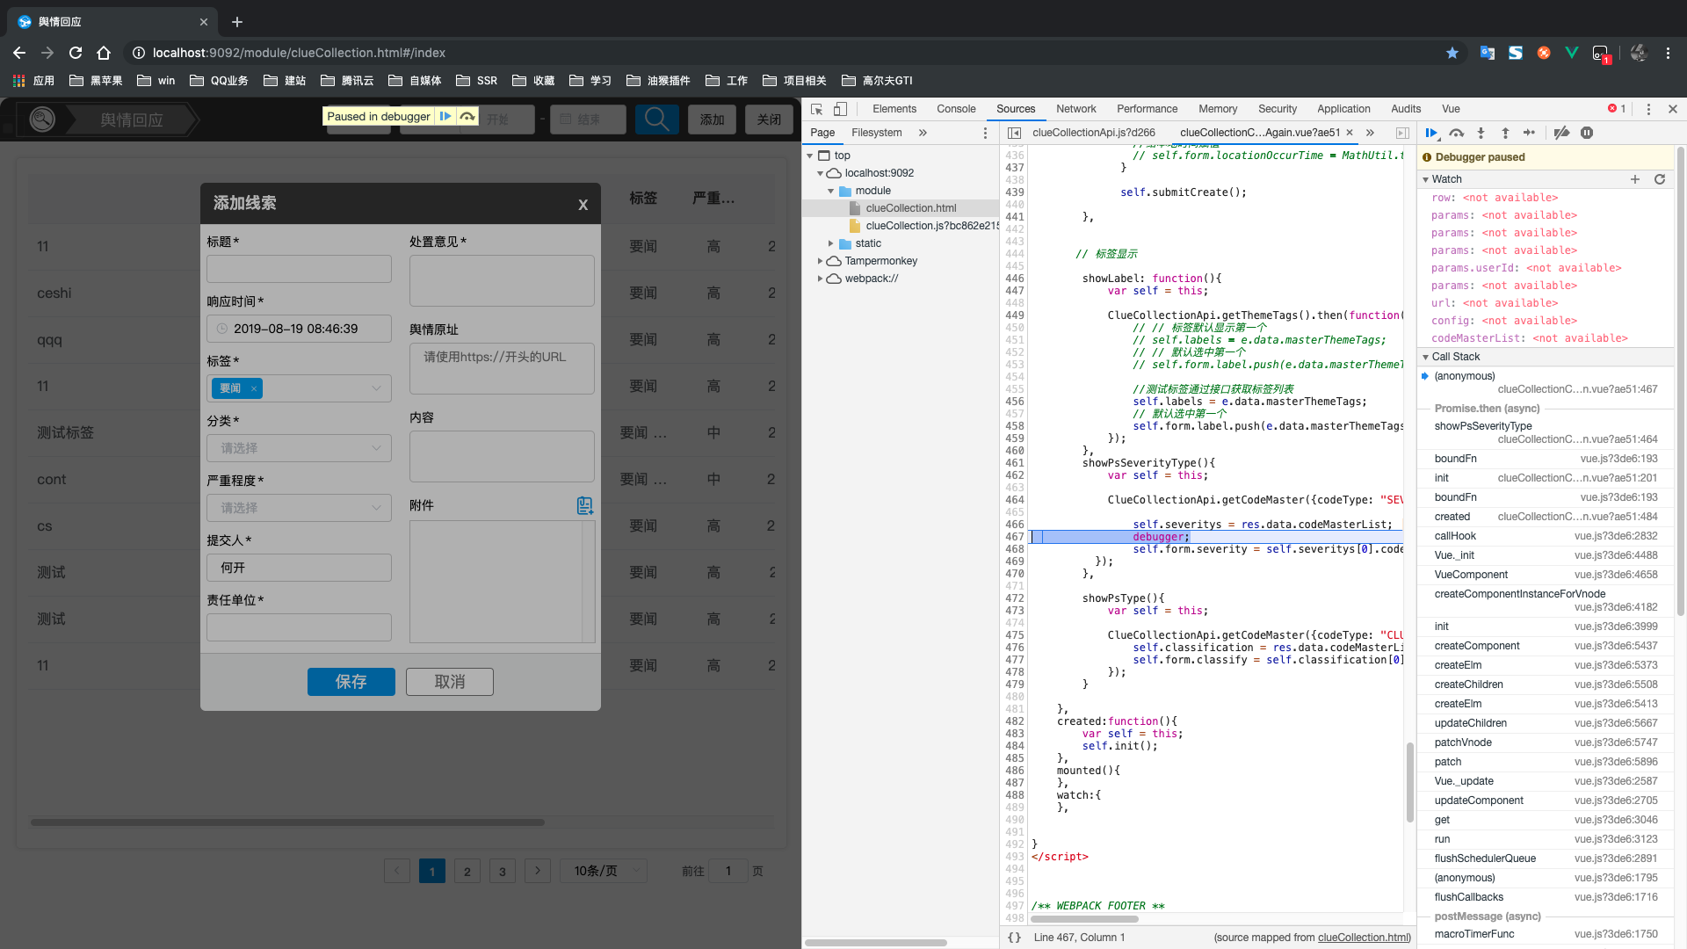Hide debugger sidebar pane

pos(1402,133)
